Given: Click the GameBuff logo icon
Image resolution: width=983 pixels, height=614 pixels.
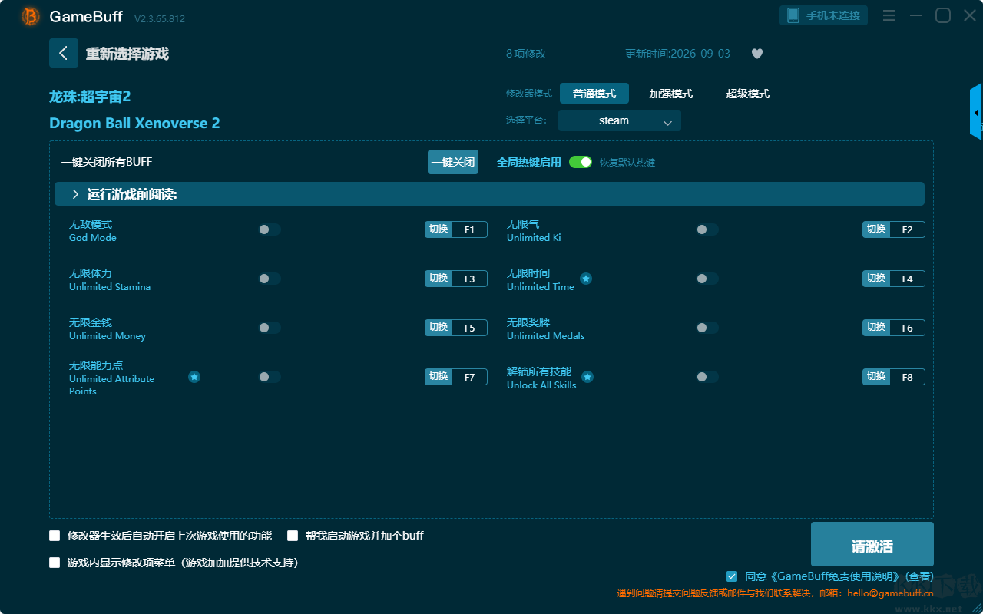Looking at the screenshot, I should 31,16.
